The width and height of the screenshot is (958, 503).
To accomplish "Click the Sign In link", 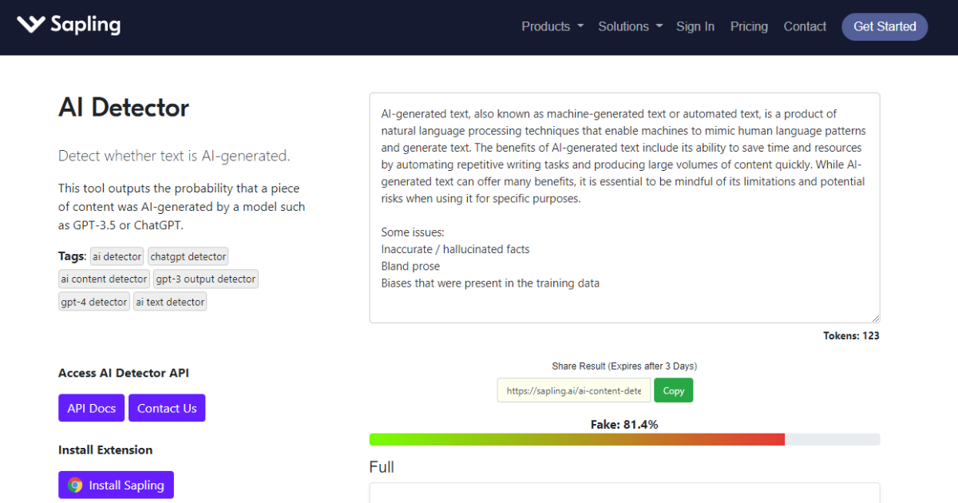I will (x=695, y=26).
